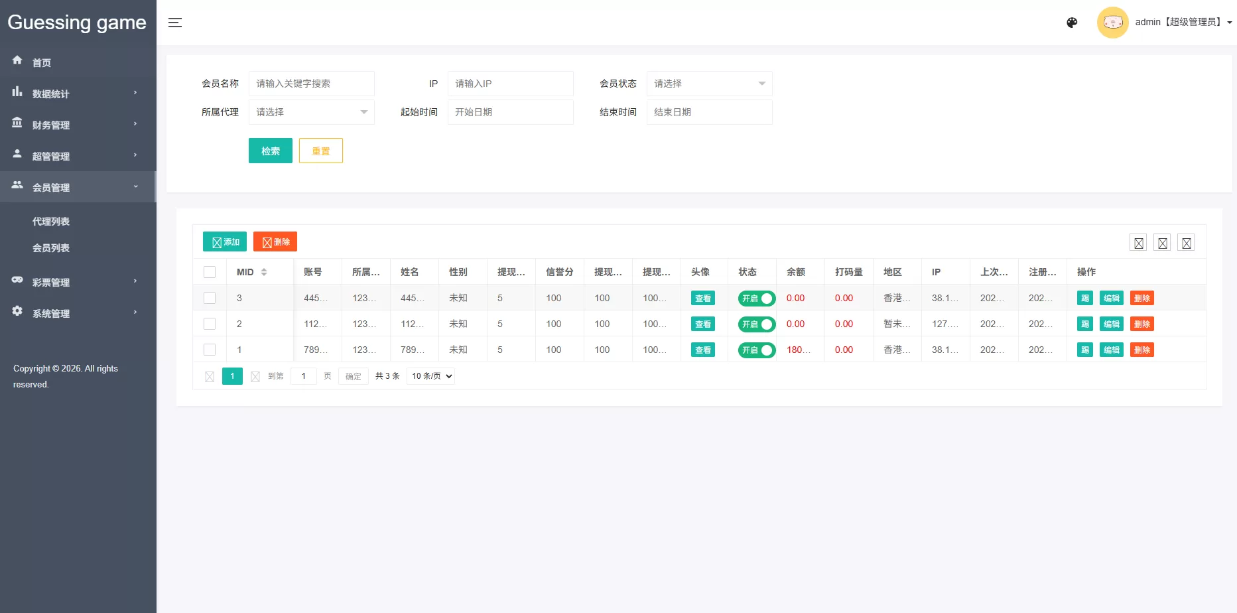Click the 起始时间 start date field
Image resolution: width=1237 pixels, height=613 pixels.
click(x=510, y=112)
